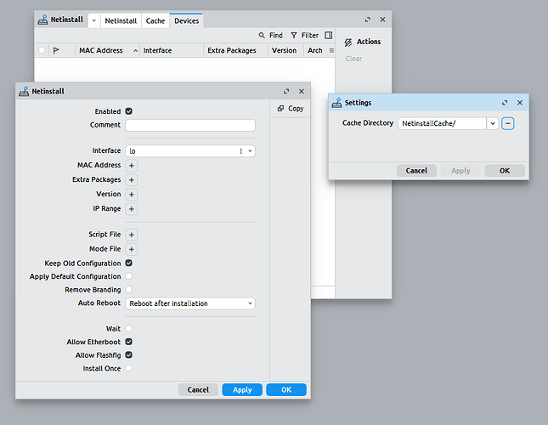Click Copy icon in Netinstall dialog

tap(280, 108)
